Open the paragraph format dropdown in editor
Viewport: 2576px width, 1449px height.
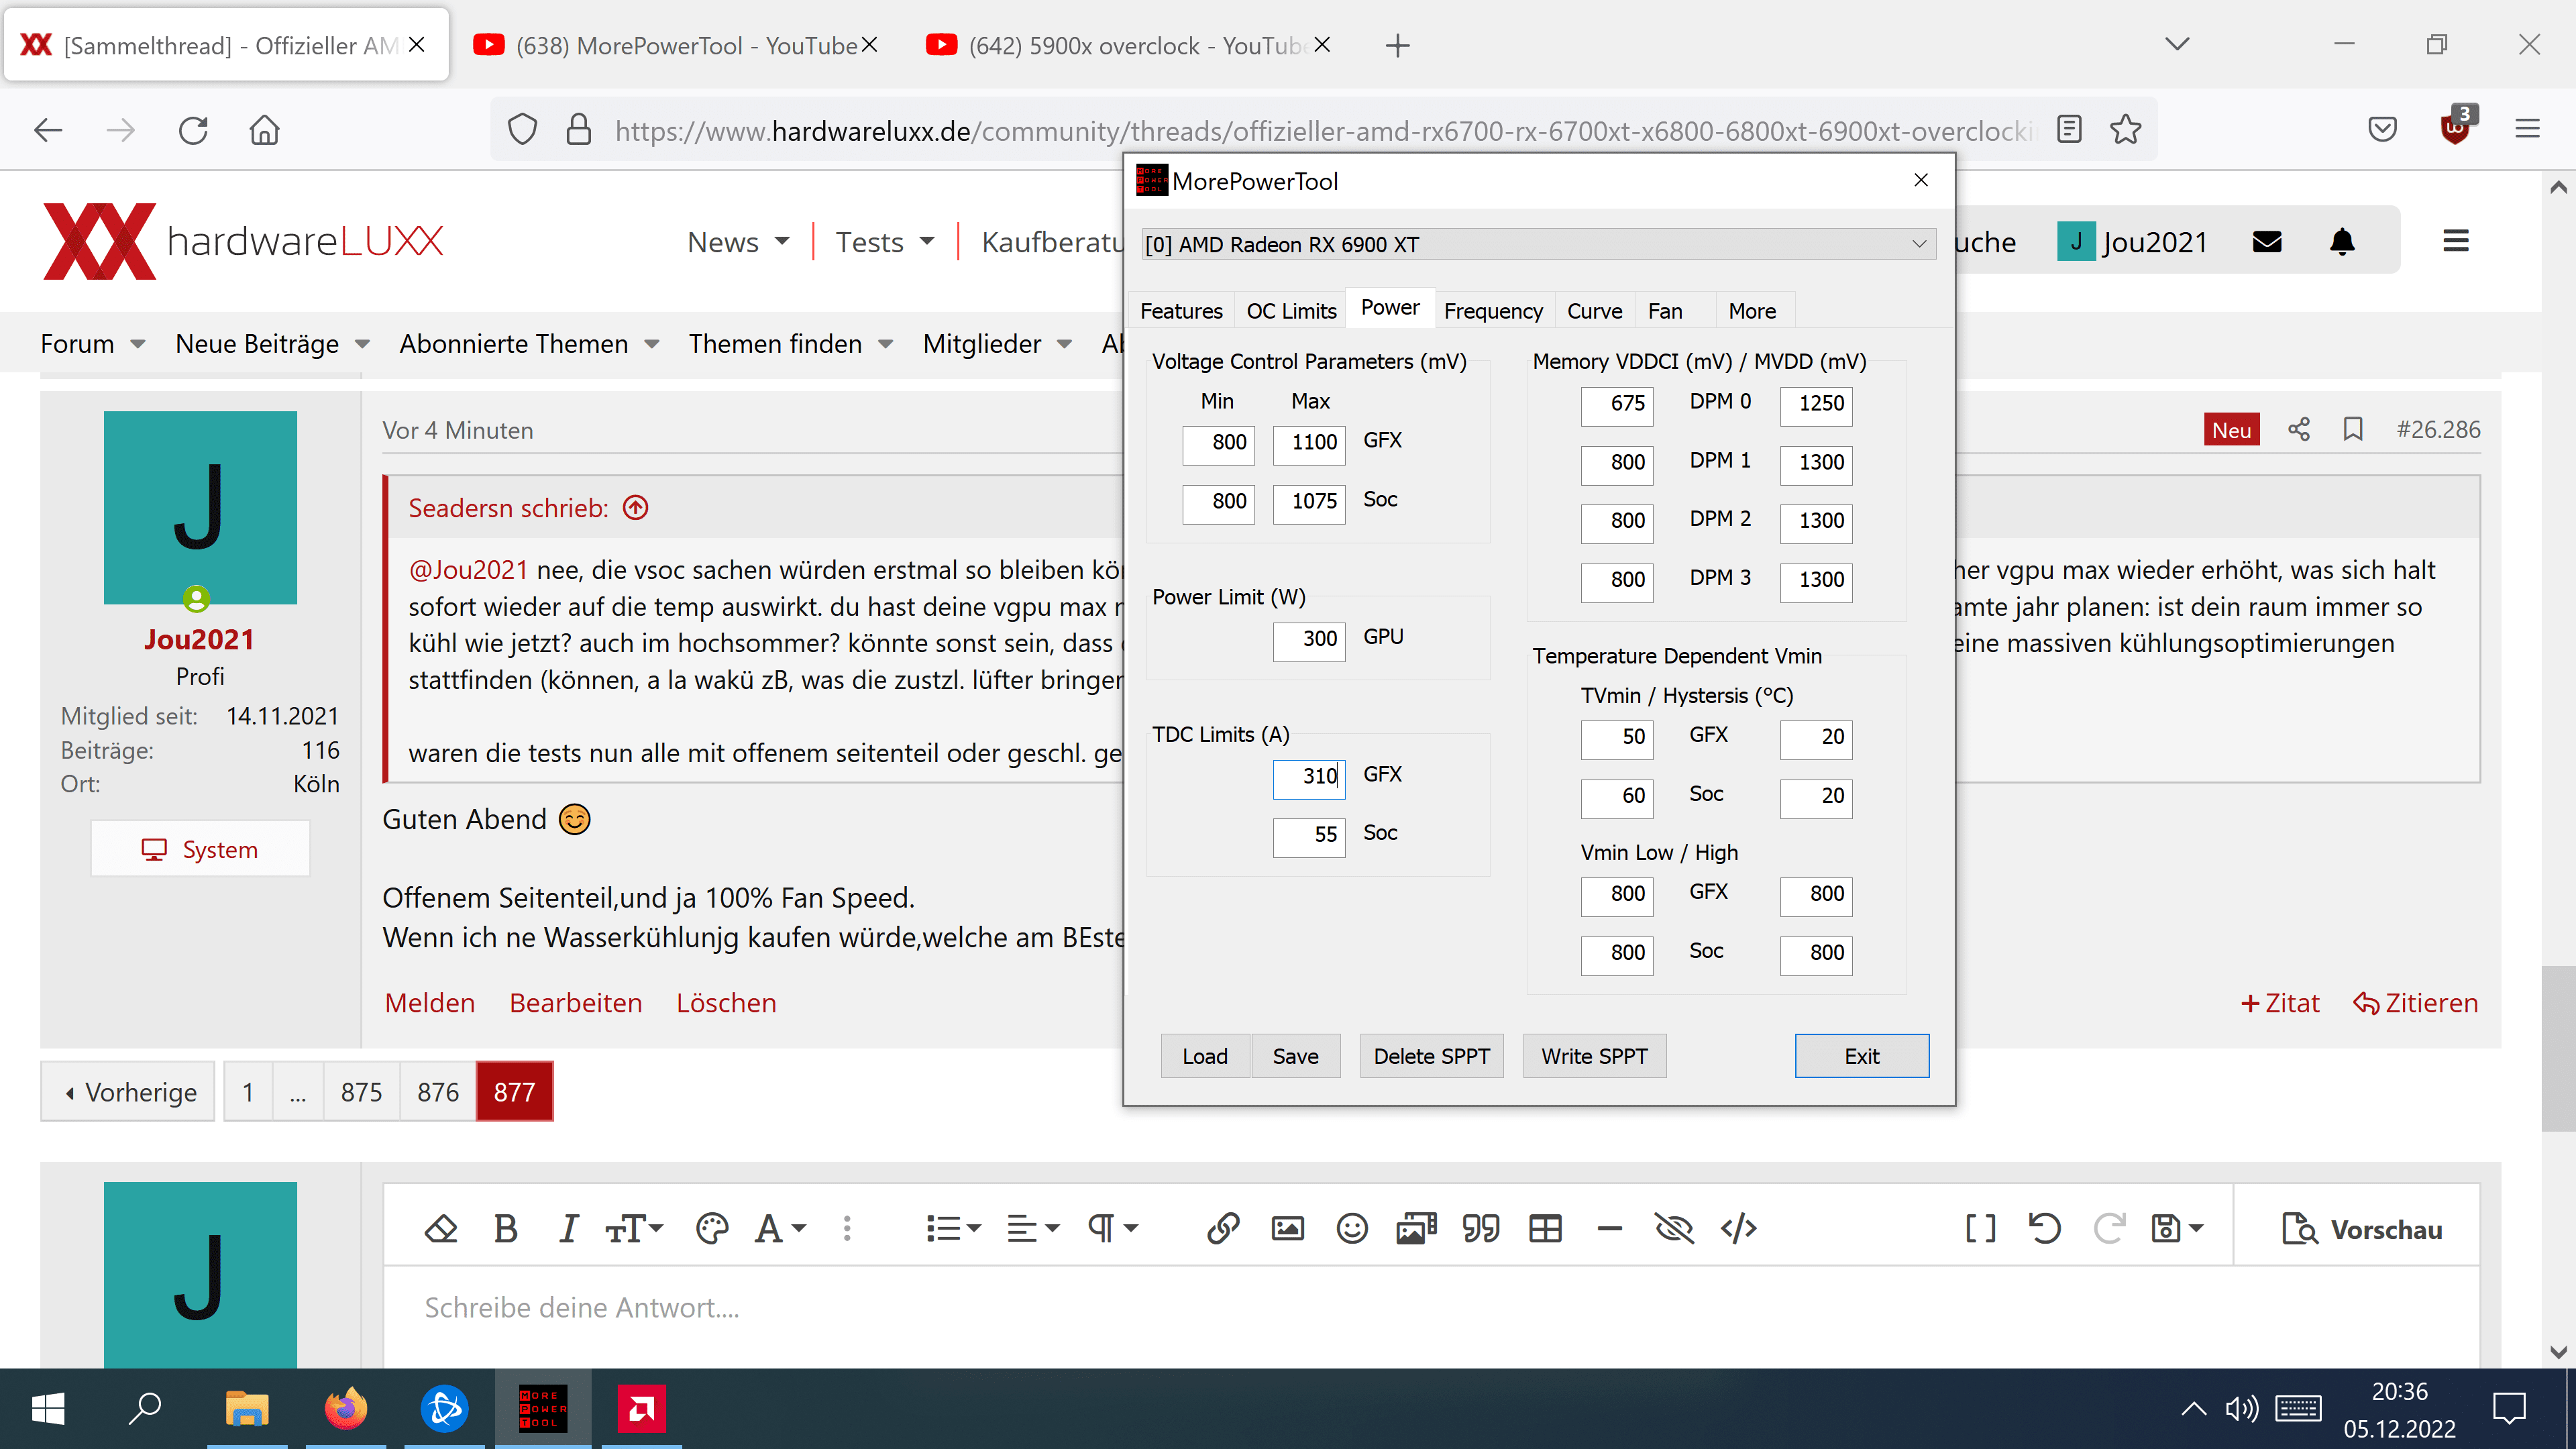click(x=1113, y=1228)
